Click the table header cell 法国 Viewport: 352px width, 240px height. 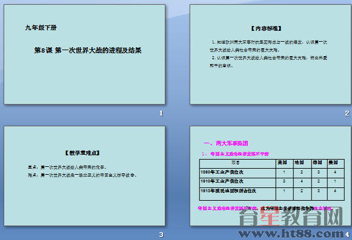tap(302, 164)
